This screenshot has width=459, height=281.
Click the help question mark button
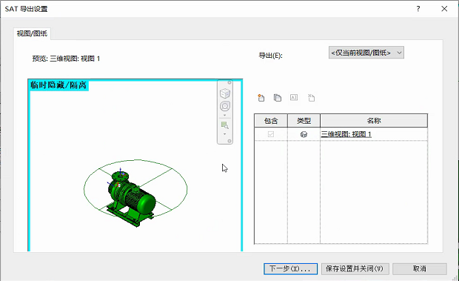point(418,9)
